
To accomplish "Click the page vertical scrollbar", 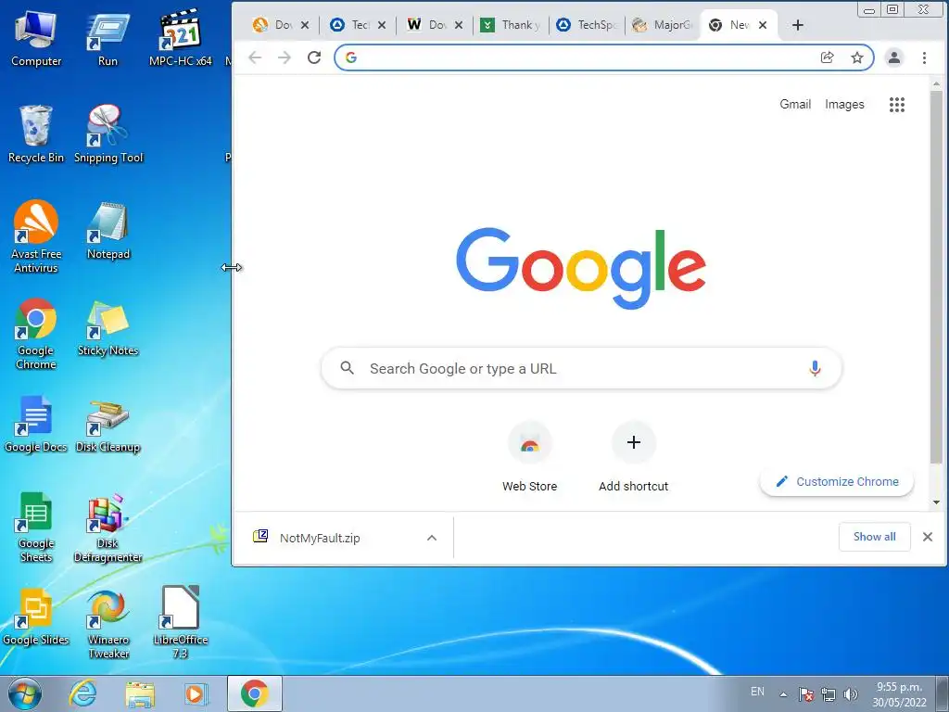I will (x=936, y=277).
